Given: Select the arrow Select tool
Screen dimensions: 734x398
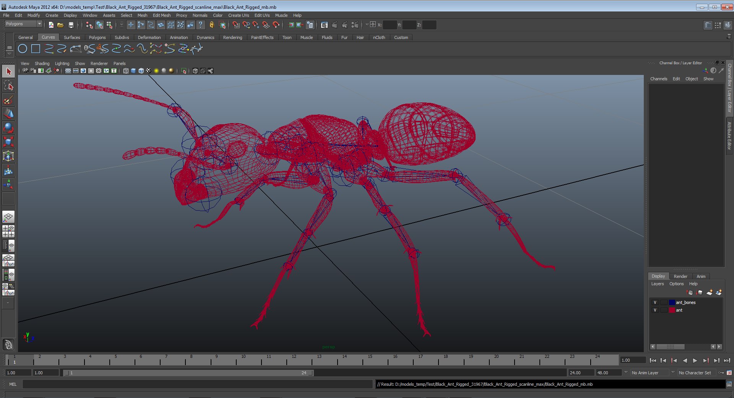Looking at the screenshot, I should [8, 71].
